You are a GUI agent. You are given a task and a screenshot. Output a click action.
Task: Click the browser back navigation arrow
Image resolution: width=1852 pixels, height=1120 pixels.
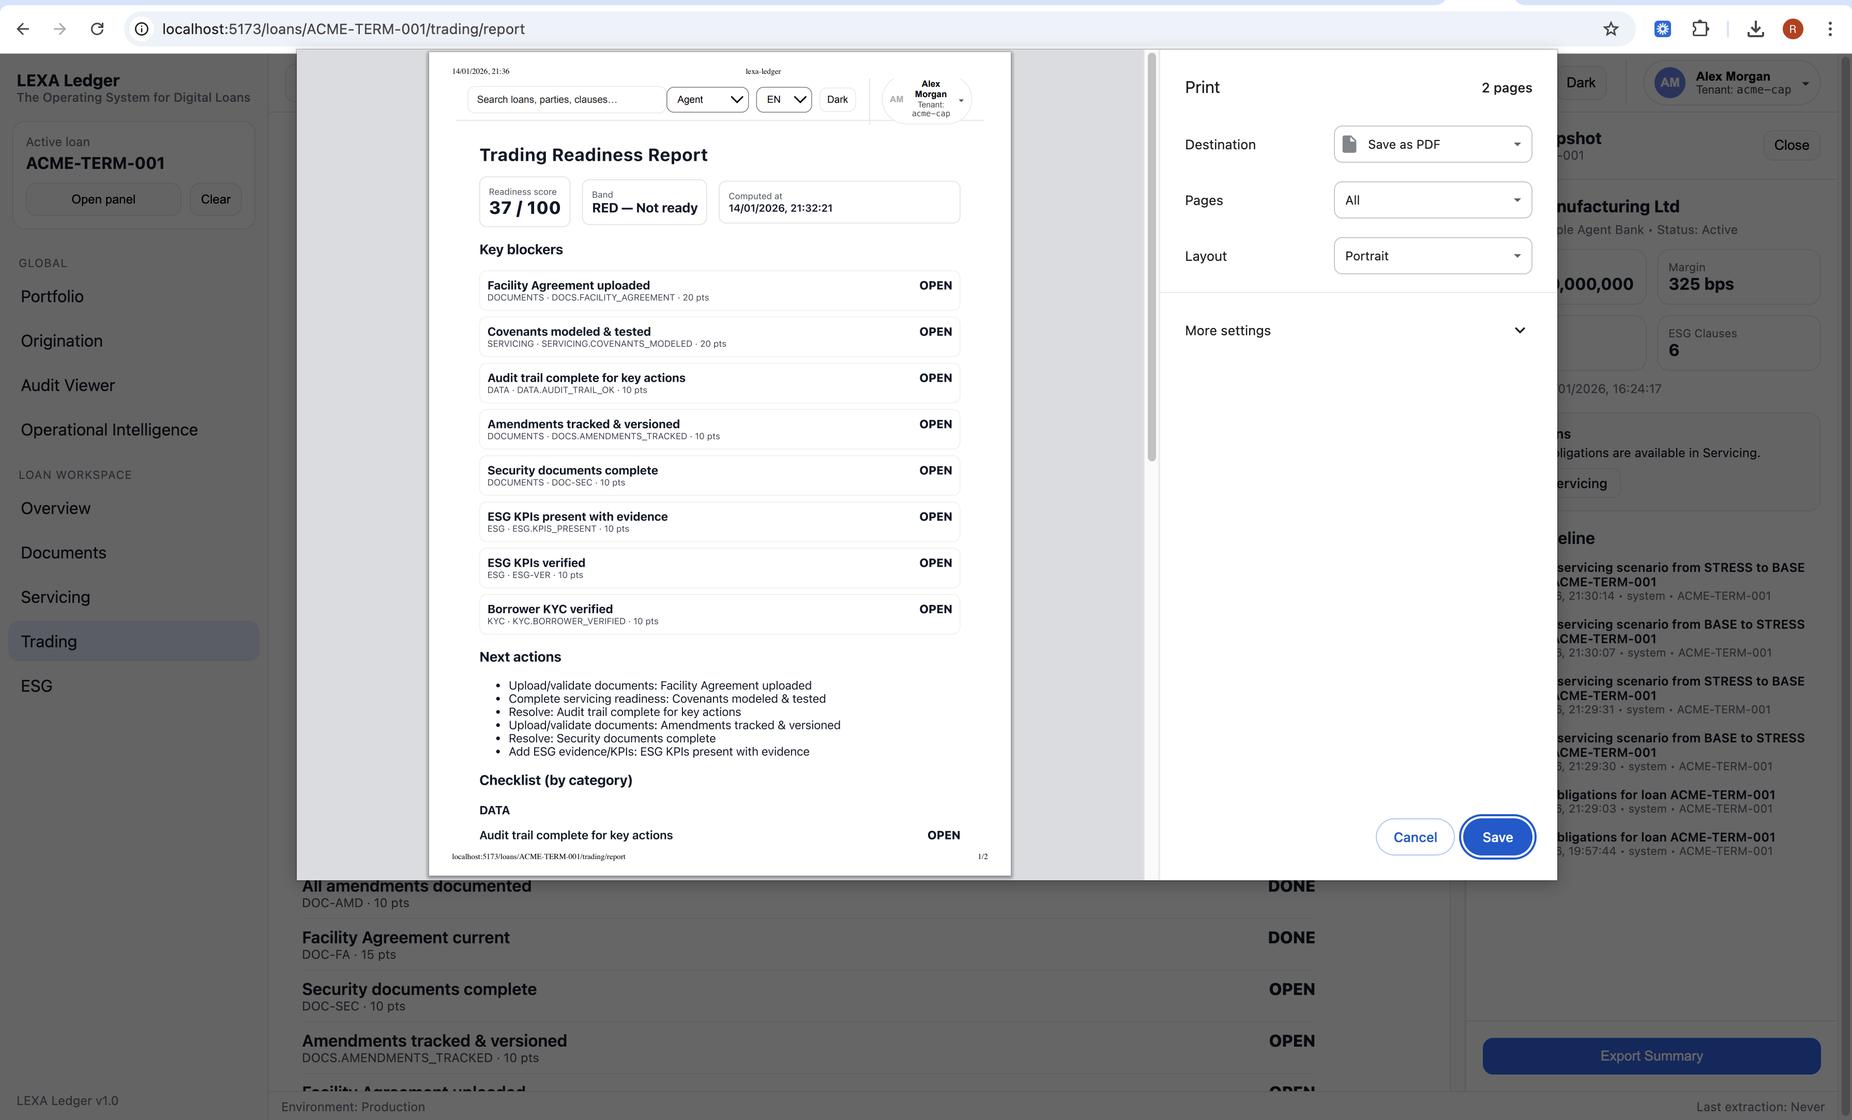point(23,28)
